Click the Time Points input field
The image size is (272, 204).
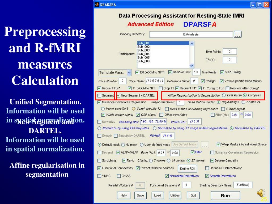230,52
